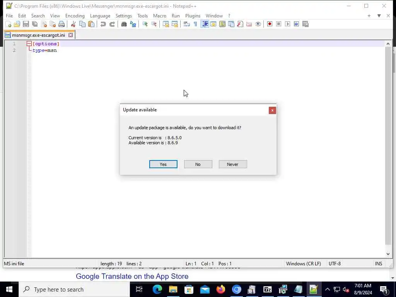Toggle Word Wrap in the toolbar
Screen dimensions: 396x297
[x=186, y=24]
